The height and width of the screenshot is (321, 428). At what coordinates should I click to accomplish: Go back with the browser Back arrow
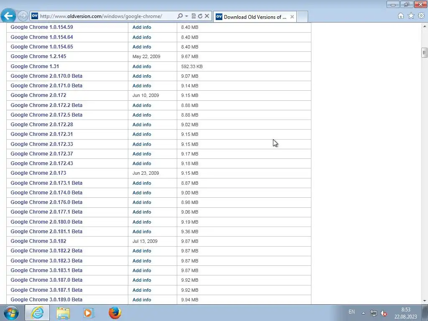[8, 16]
